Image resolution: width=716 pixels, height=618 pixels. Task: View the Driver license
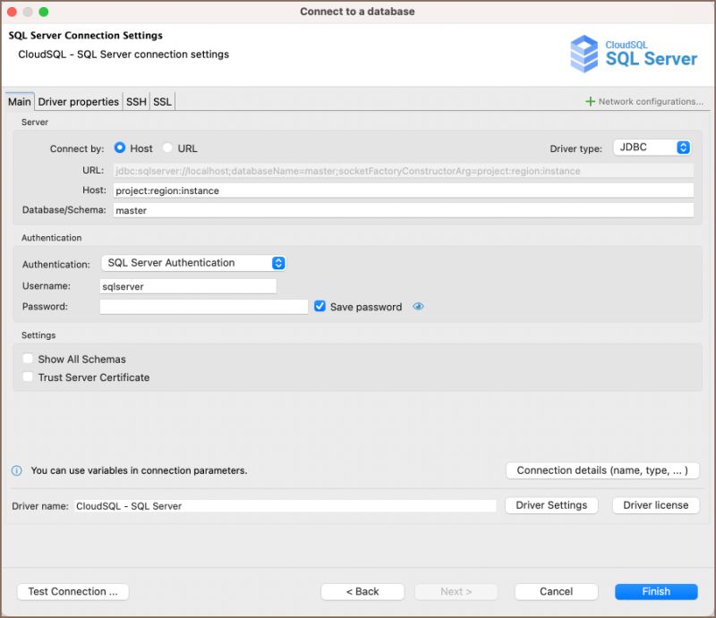pos(655,505)
